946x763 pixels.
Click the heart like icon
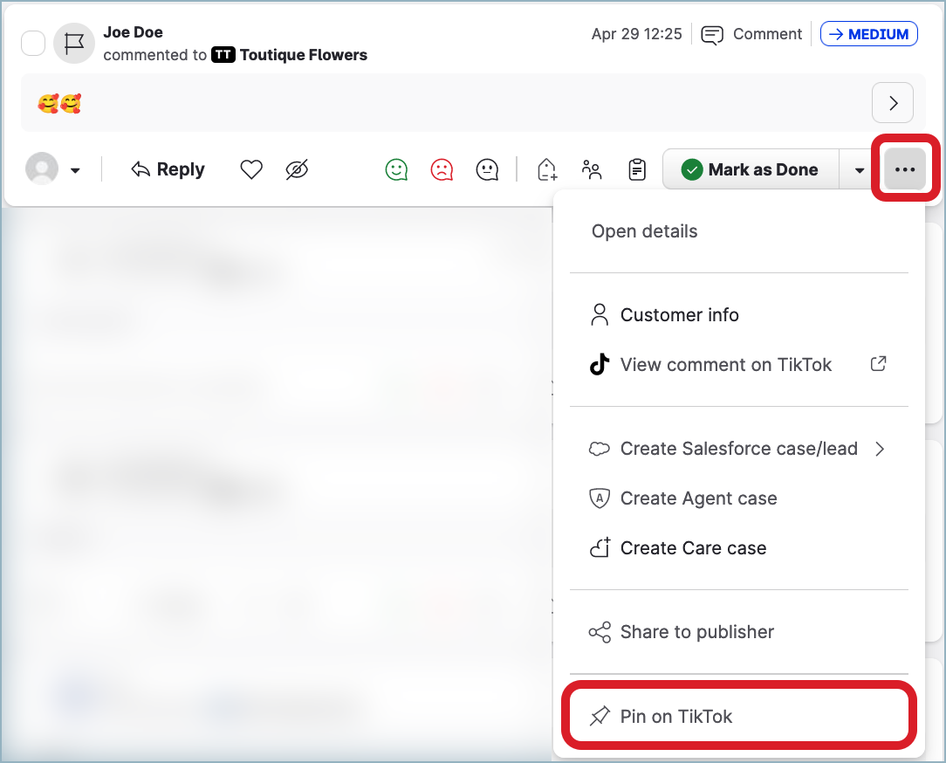pyautogui.click(x=251, y=169)
